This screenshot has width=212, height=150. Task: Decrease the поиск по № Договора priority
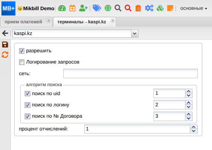point(189,118)
